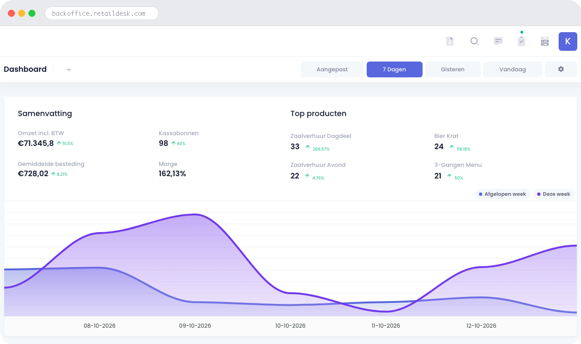Open the search magnifier icon
Screen dimensions: 581x344
tap(474, 41)
